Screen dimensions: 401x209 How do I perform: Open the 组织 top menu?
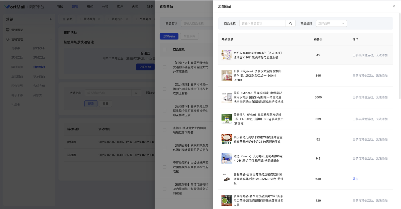[90, 7]
